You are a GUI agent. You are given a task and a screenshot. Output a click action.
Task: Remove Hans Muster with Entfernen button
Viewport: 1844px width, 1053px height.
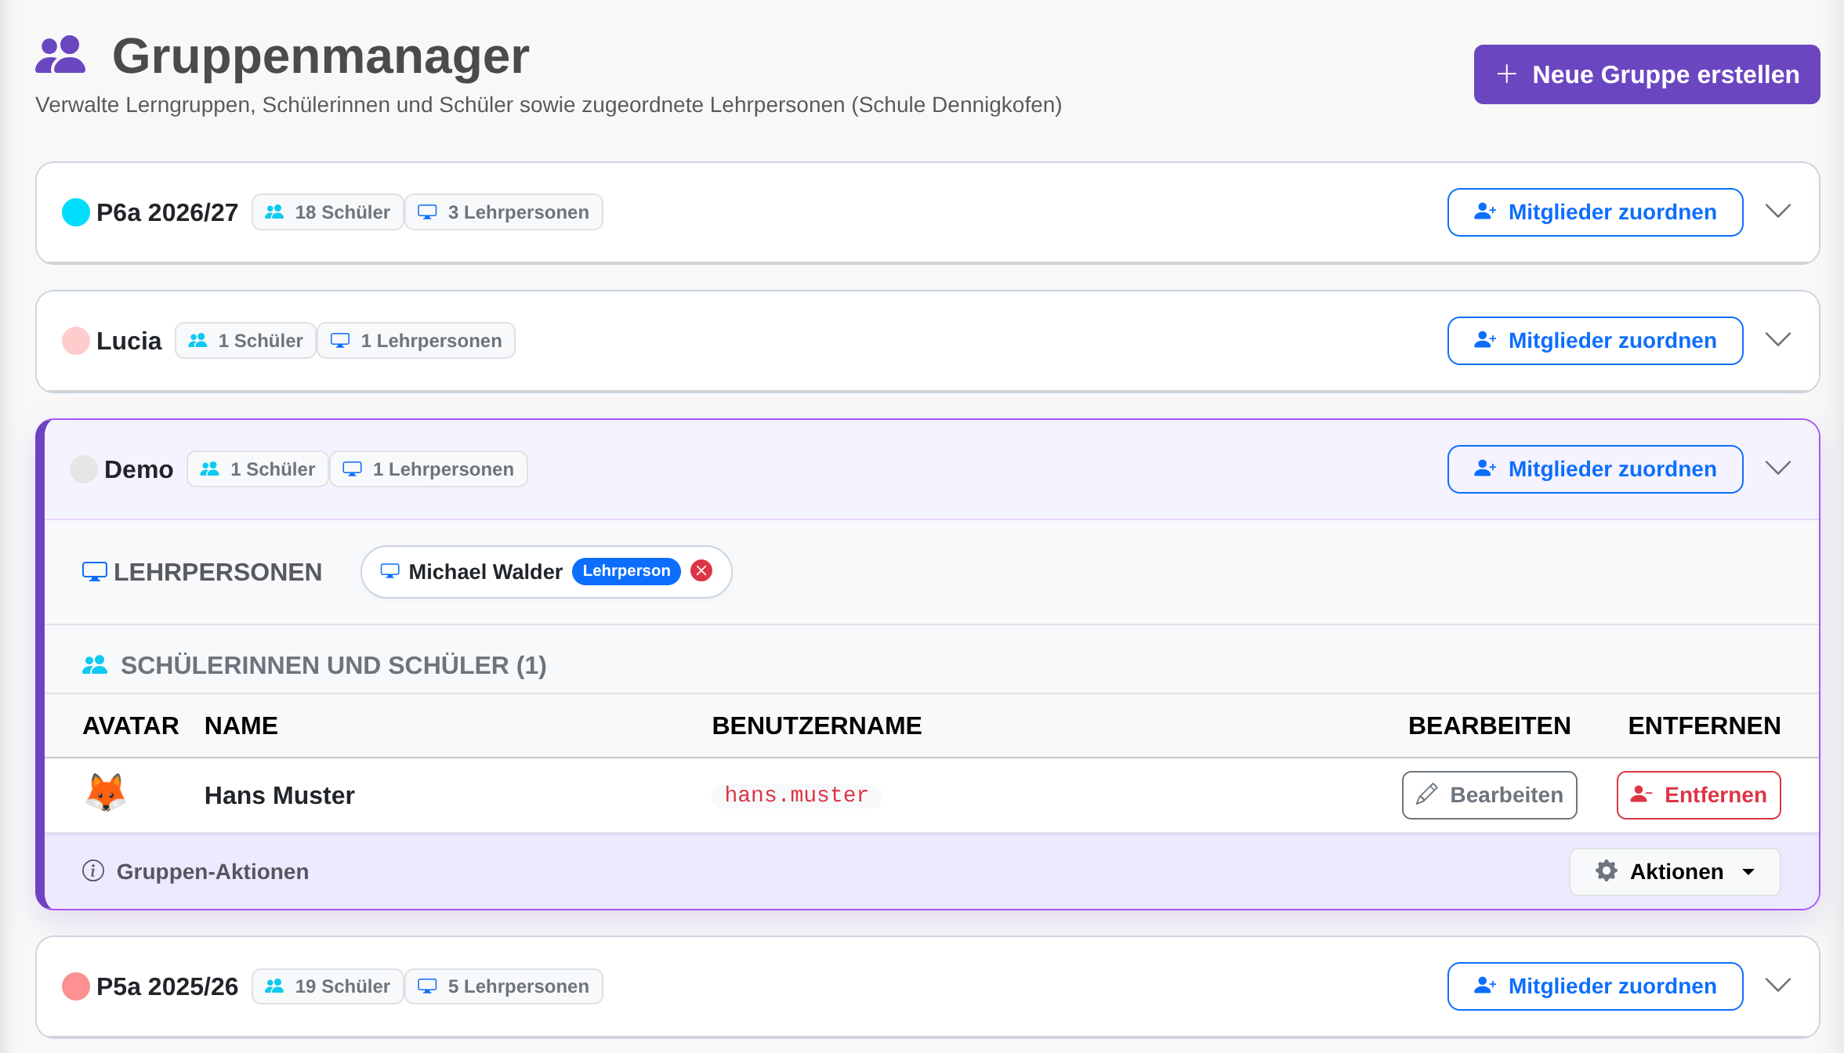(x=1698, y=795)
